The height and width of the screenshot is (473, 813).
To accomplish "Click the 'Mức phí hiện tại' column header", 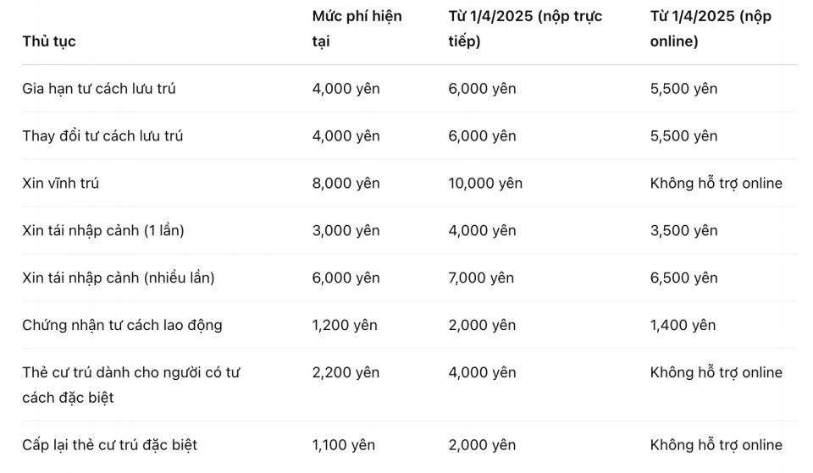I will tap(357, 29).
